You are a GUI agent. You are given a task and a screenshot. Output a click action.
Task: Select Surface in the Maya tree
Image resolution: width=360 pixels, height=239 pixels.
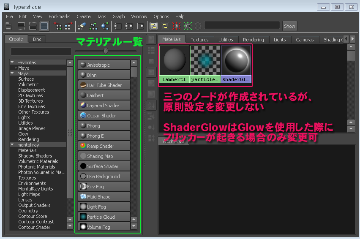coord(26,79)
